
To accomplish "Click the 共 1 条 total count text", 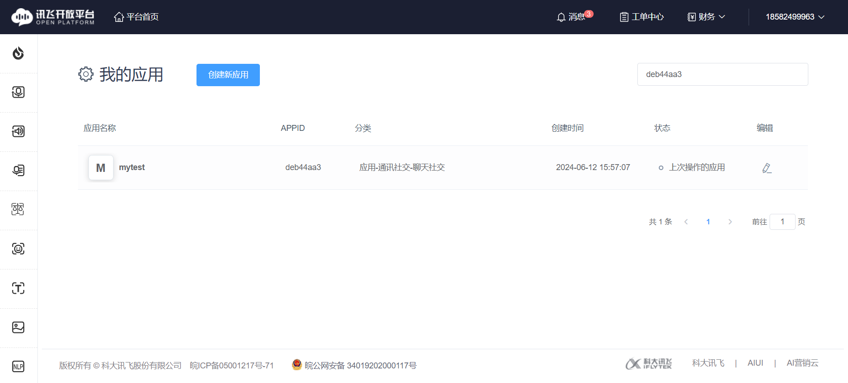I will 661,222.
